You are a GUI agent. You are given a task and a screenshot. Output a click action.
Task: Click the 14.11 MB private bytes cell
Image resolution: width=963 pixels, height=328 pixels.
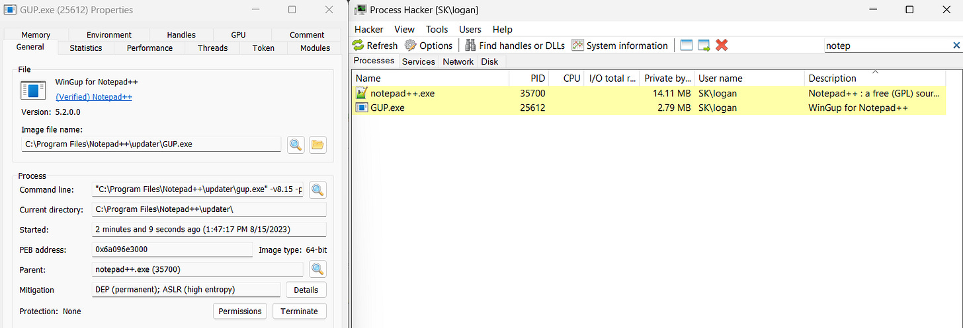(672, 94)
